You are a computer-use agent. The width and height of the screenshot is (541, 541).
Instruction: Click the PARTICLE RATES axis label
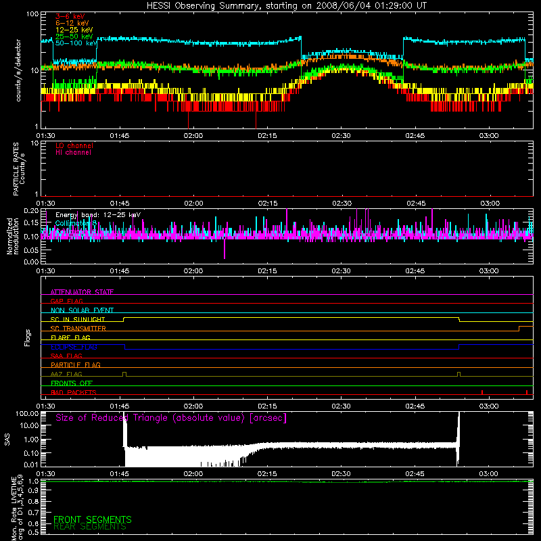pos(19,168)
